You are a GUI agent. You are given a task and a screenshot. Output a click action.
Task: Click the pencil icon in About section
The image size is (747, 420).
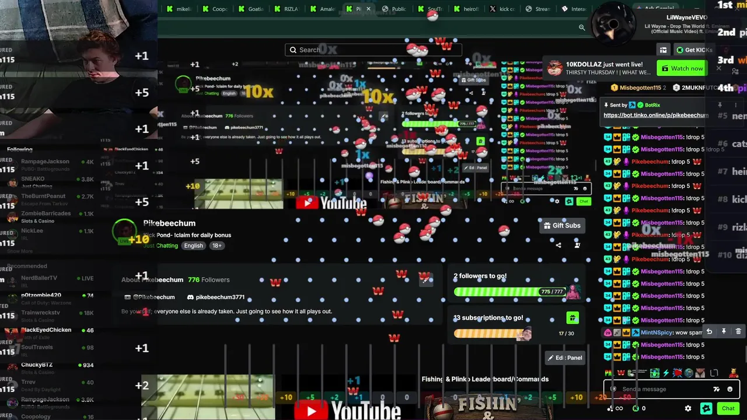[x=426, y=280]
